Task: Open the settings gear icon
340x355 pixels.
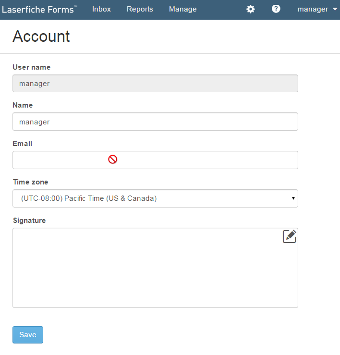Action: (x=250, y=9)
